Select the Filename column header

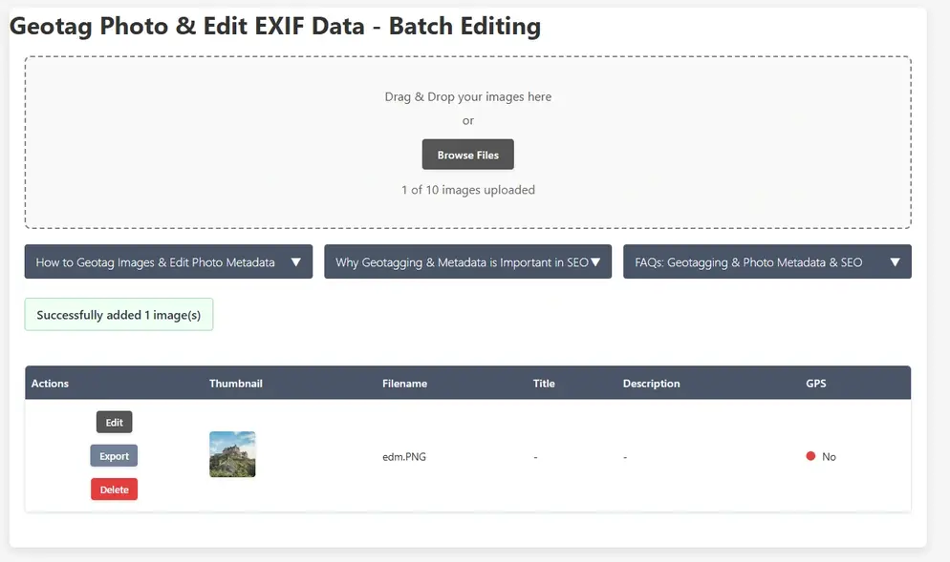[404, 383]
